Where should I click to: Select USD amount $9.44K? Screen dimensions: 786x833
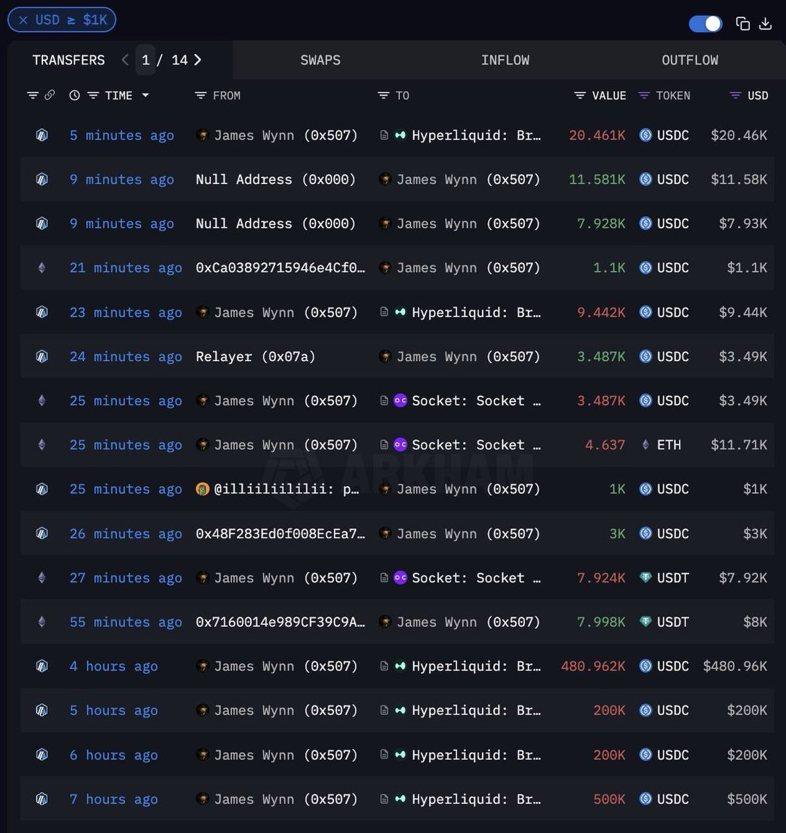pyautogui.click(x=743, y=312)
